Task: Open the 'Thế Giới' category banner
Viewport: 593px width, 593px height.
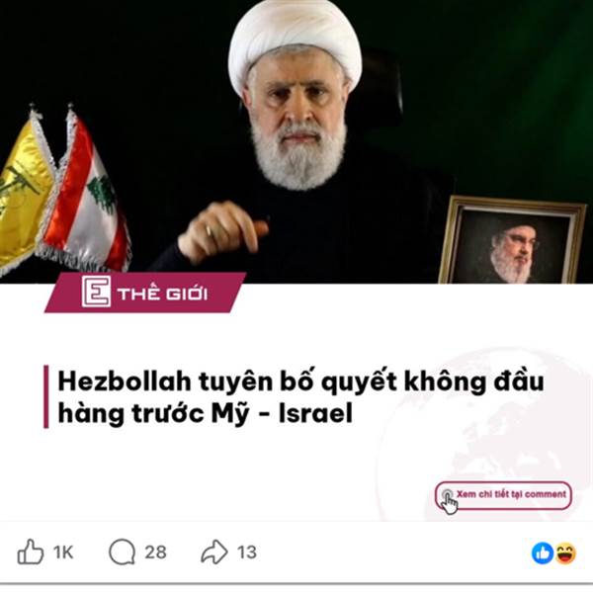Action: pyautogui.click(x=145, y=293)
